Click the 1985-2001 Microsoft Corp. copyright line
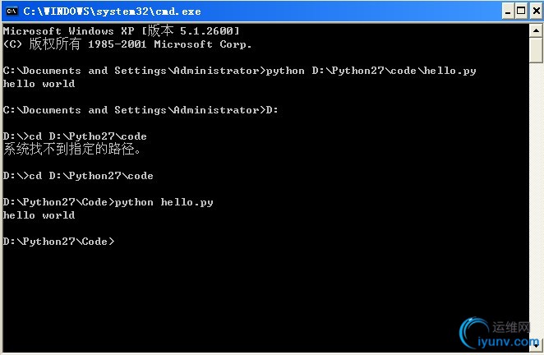The width and height of the screenshot is (544, 355). click(127, 44)
